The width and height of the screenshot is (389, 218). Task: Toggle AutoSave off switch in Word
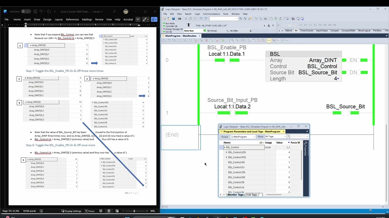pos(26,12)
